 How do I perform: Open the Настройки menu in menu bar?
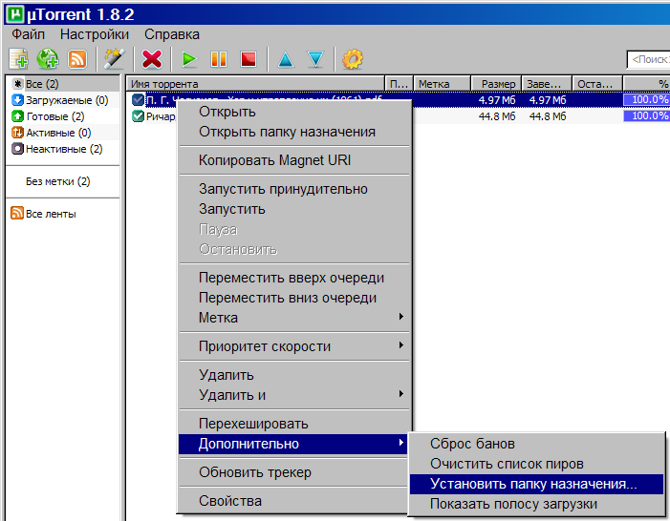(x=94, y=34)
